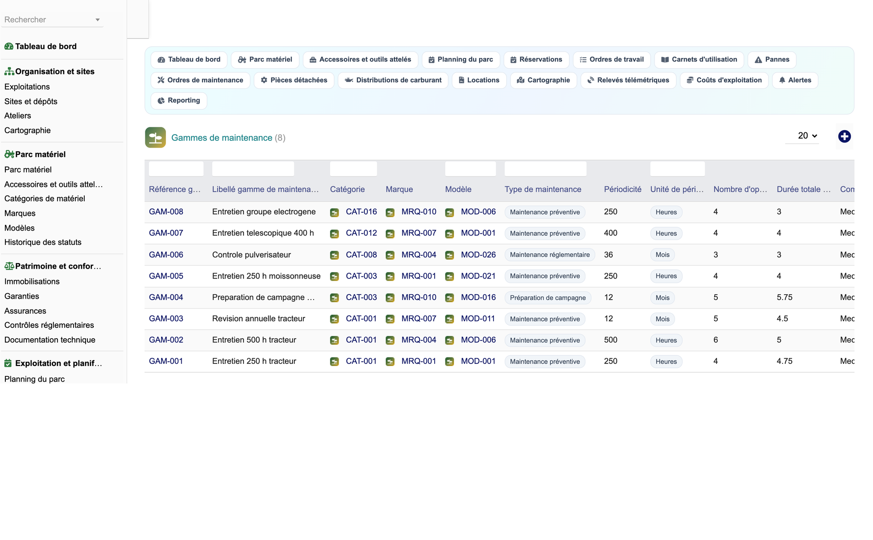Open Garanties in sidebar
873x540 pixels.
coord(22,296)
